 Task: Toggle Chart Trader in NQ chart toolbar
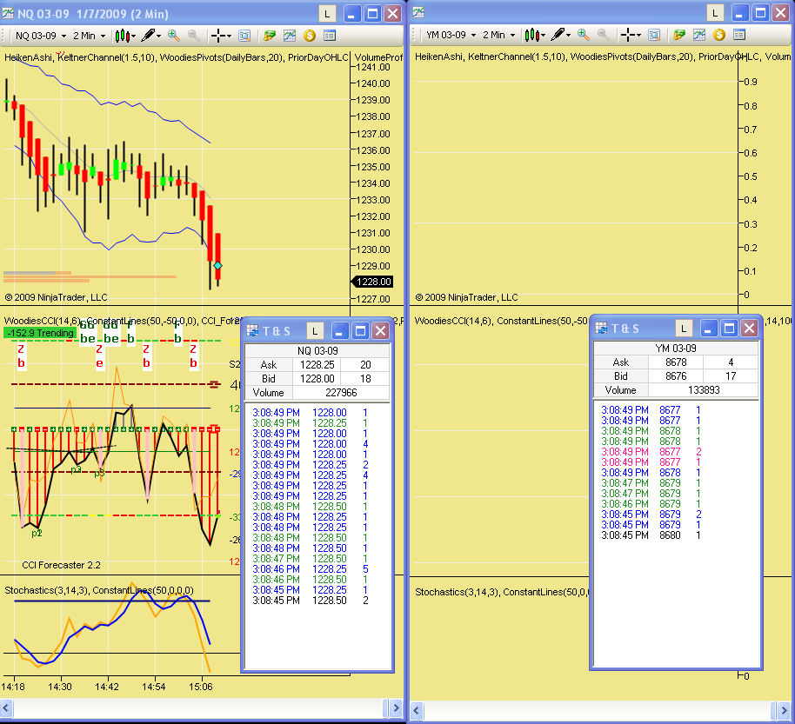tap(270, 36)
